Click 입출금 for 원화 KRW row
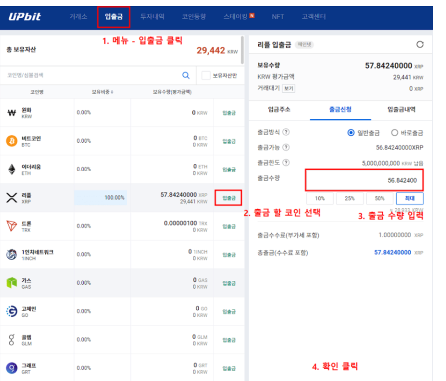 click(x=229, y=113)
